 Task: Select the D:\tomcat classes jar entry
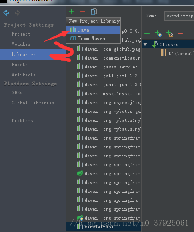(x=177, y=53)
